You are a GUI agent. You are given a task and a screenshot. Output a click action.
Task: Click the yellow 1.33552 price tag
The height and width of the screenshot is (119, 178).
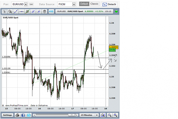(114, 47)
